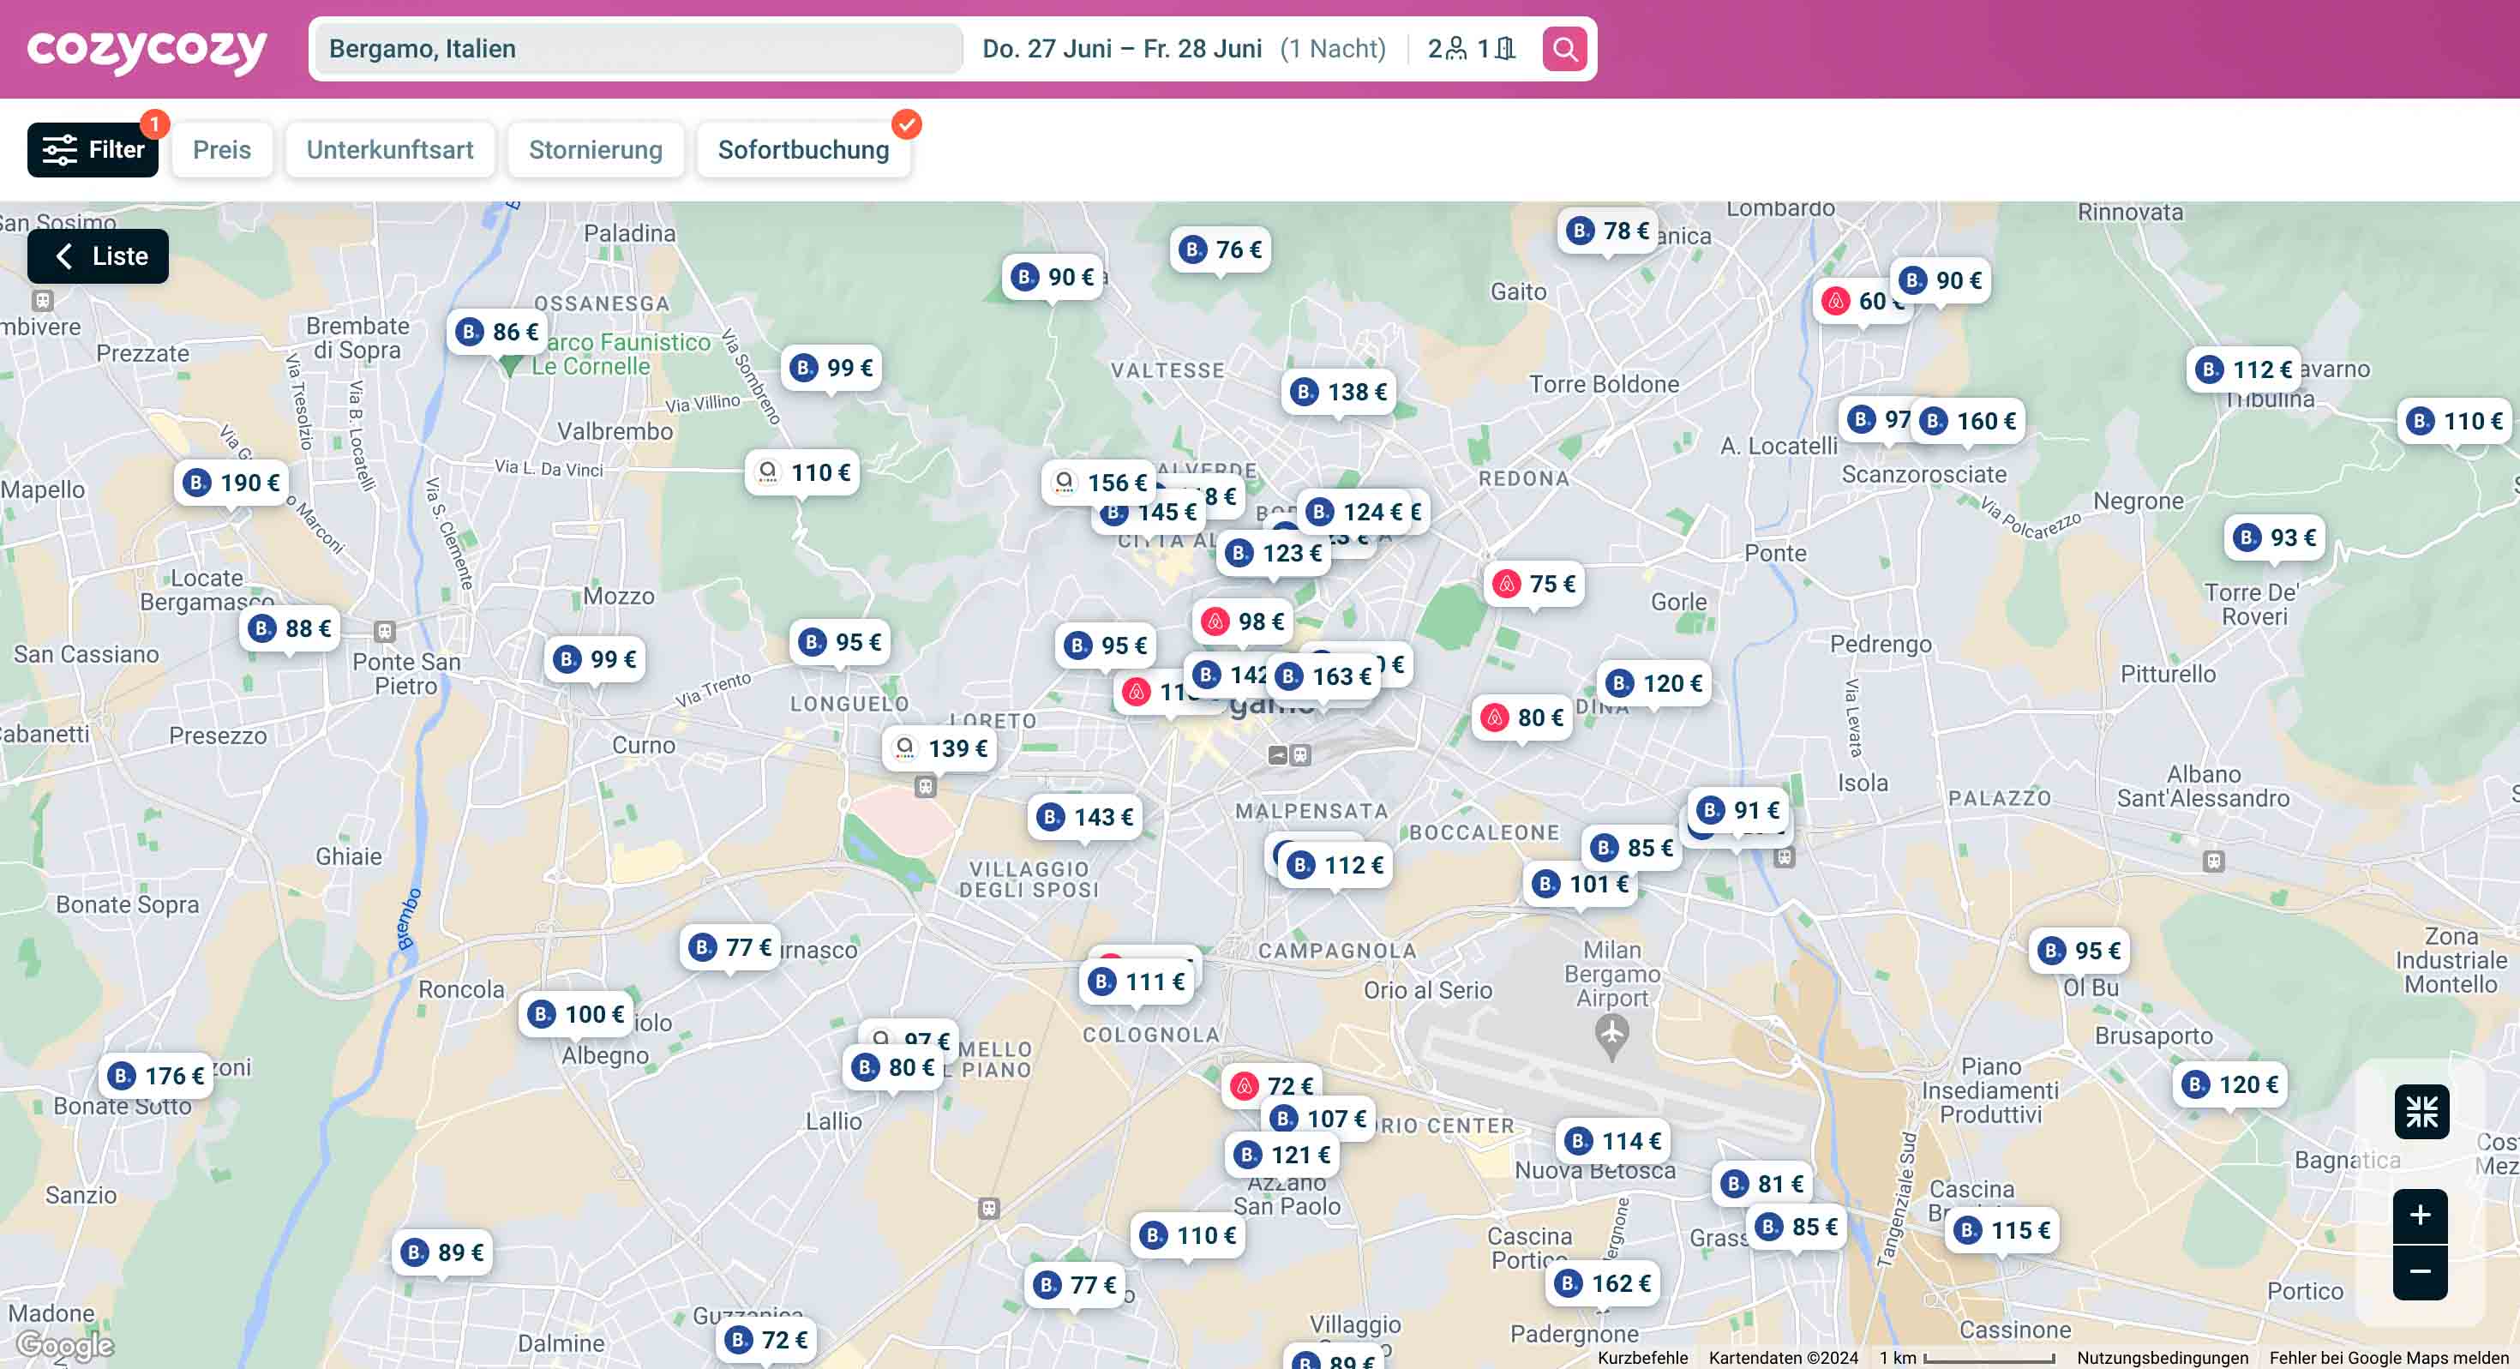Select the Booking 120 € marker near Brusaporto
Screen dimensions: 2520x1369
coord(2230,1085)
